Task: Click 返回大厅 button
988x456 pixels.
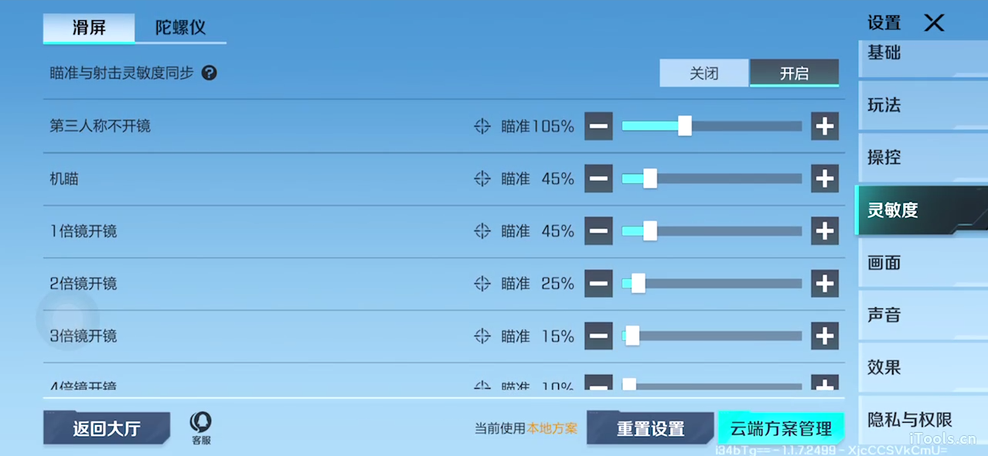Action: click(x=107, y=429)
